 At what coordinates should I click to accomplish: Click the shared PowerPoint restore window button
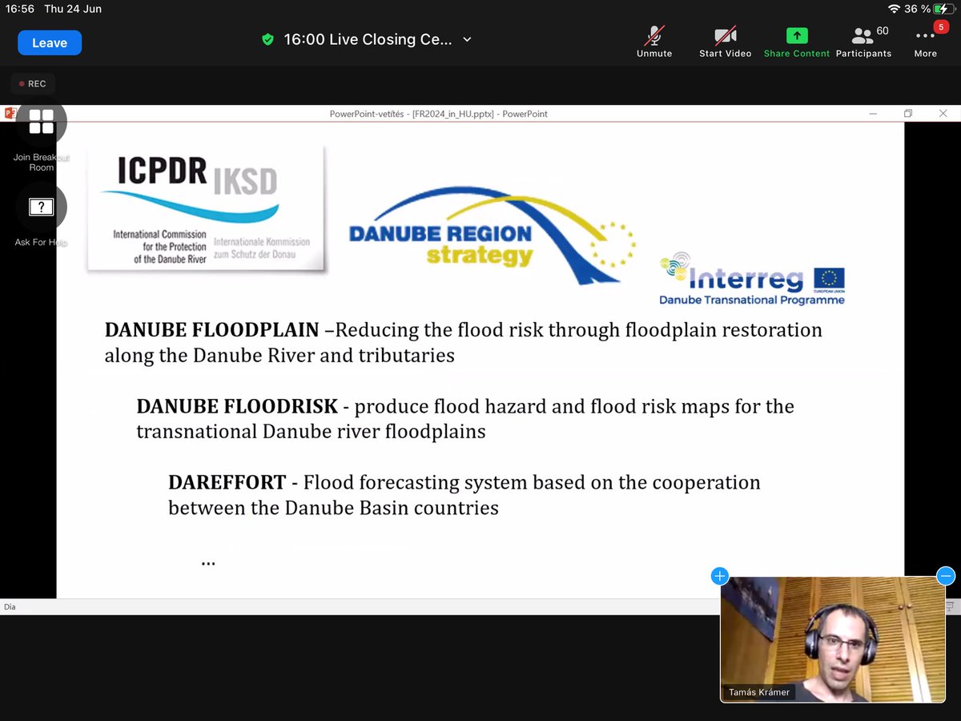pos(908,114)
